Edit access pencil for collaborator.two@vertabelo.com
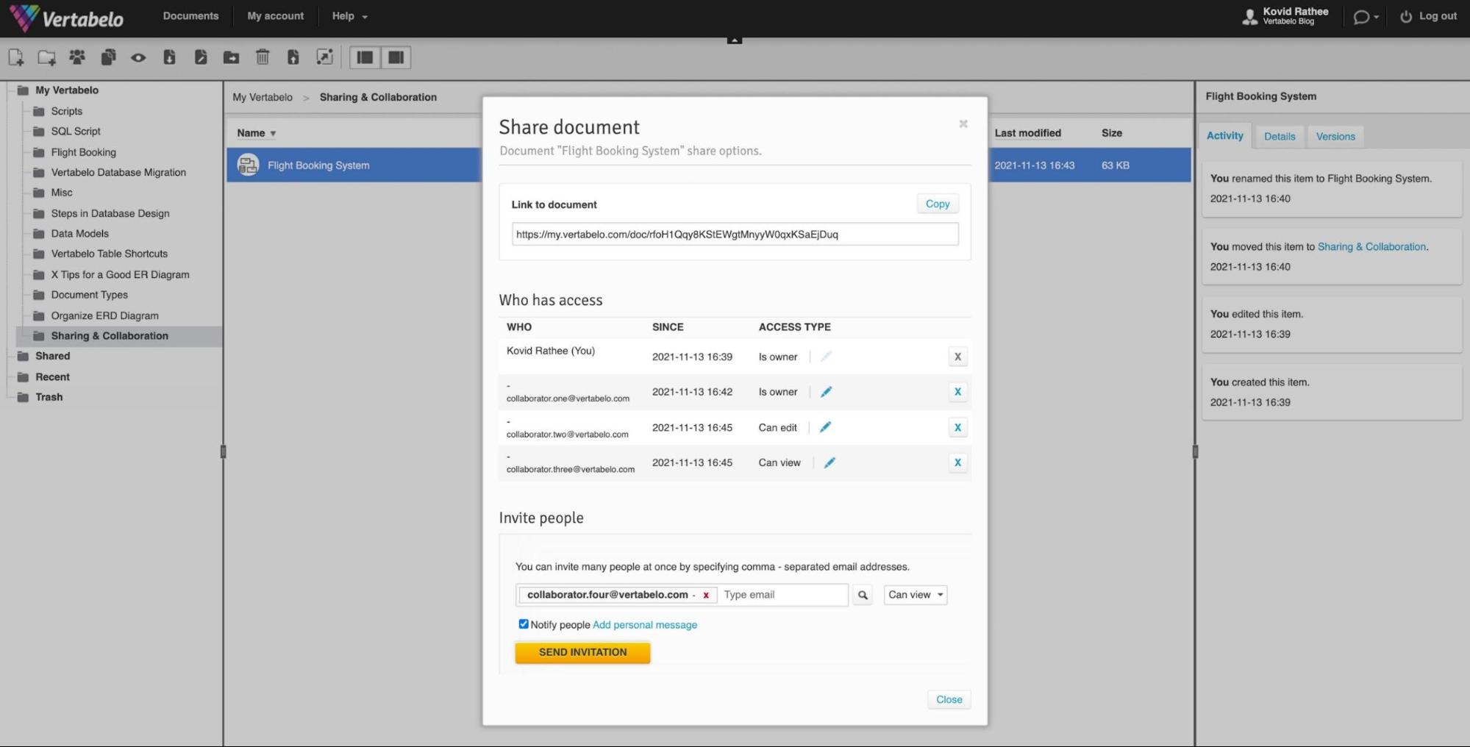The image size is (1470, 747). tap(825, 427)
